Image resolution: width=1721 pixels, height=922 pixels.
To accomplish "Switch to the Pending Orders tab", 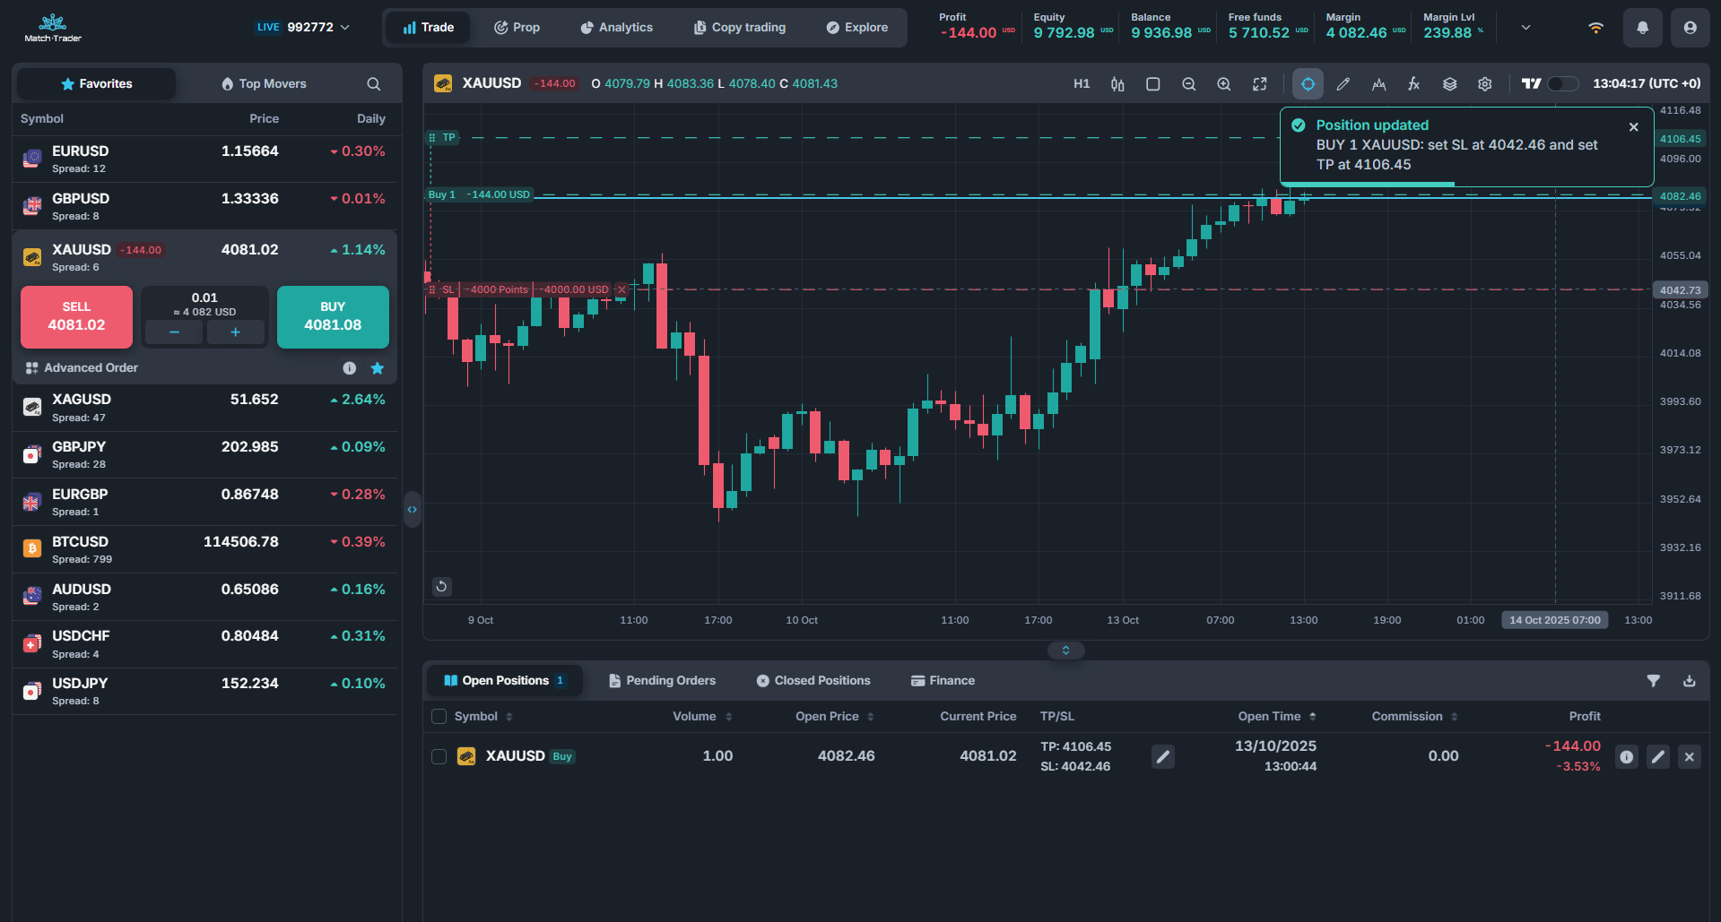I will (x=662, y=681).
